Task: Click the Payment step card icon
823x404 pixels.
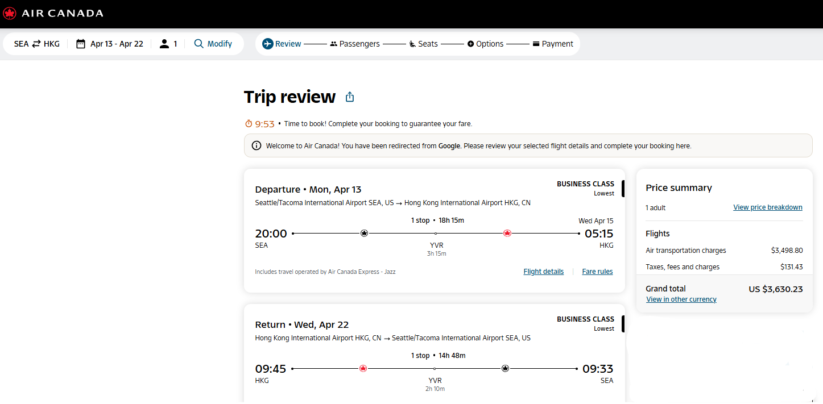Action: [x=536, y=44]
